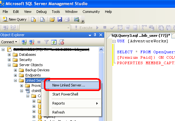The width and height of the screenshot is (175, 121).
Task: Click the Object Explorer filter funnel icon
Action: (x=46, y=42)
